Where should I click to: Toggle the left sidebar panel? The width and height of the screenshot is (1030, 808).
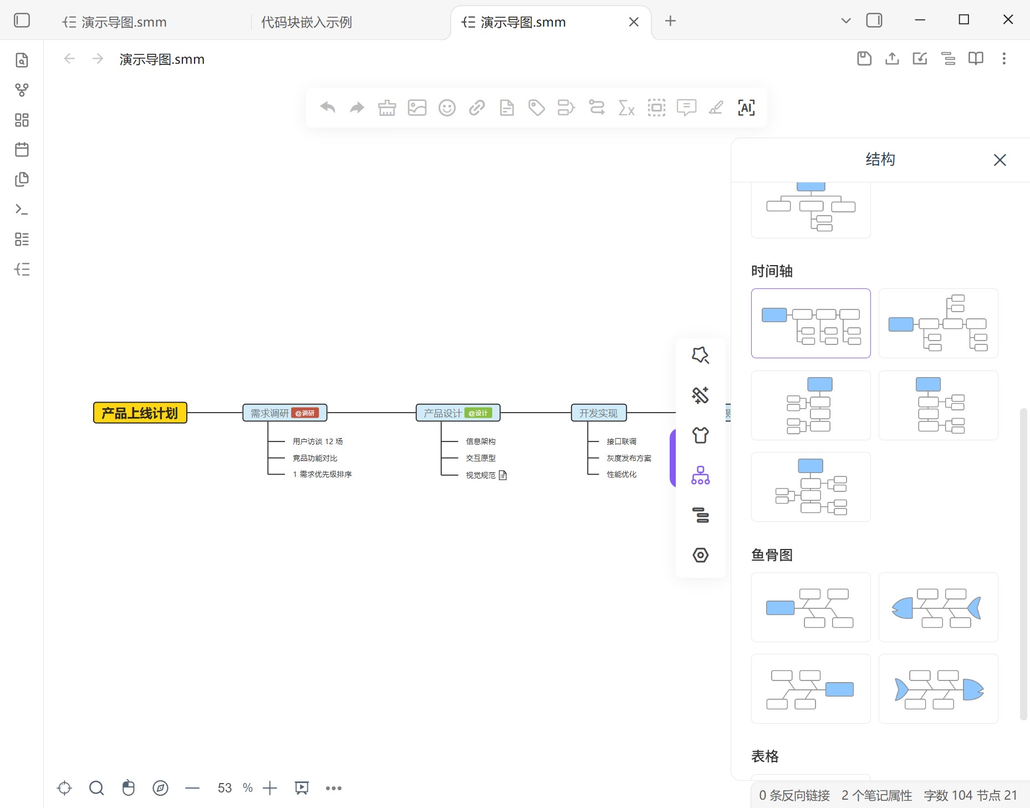pyautogui.click(x=22, y=21)
